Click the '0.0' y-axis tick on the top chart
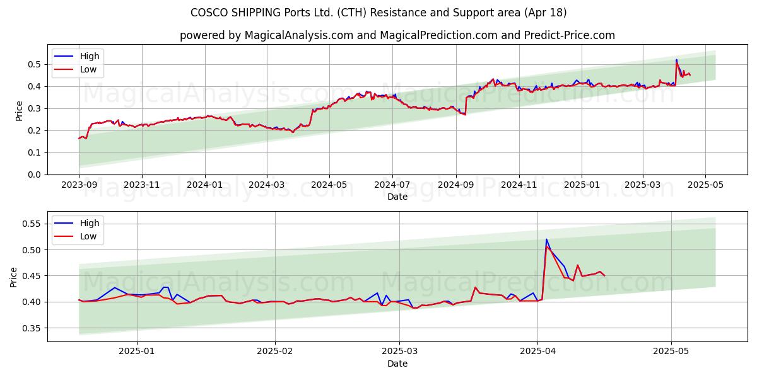Viewport: 757px width, 378px height. pyautogui.click(x=35, y=175)
